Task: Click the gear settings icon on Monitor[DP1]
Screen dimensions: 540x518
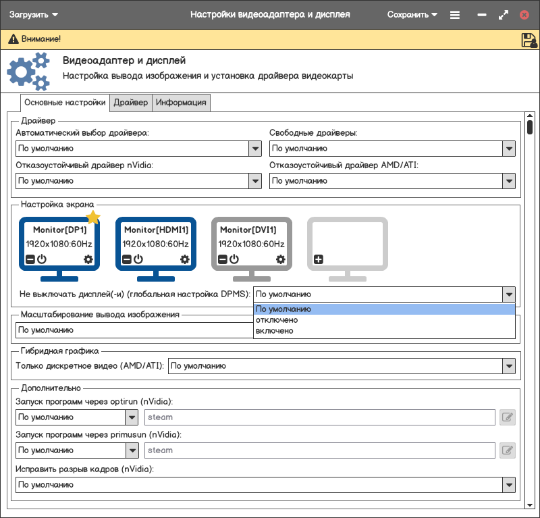Action: [88, 259]
